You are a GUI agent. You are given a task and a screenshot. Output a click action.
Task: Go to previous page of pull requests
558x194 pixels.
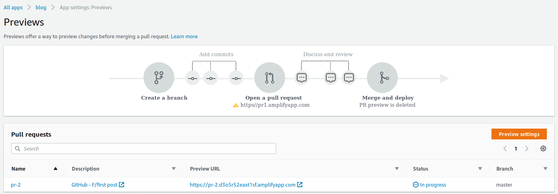coord(505,149)
